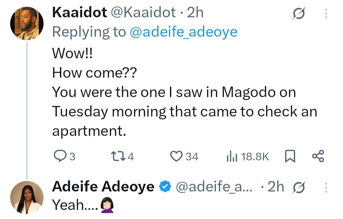Open Adeife Adeoye's profile picture
Viewport: 343px width, 219px height.
point(27,198)
